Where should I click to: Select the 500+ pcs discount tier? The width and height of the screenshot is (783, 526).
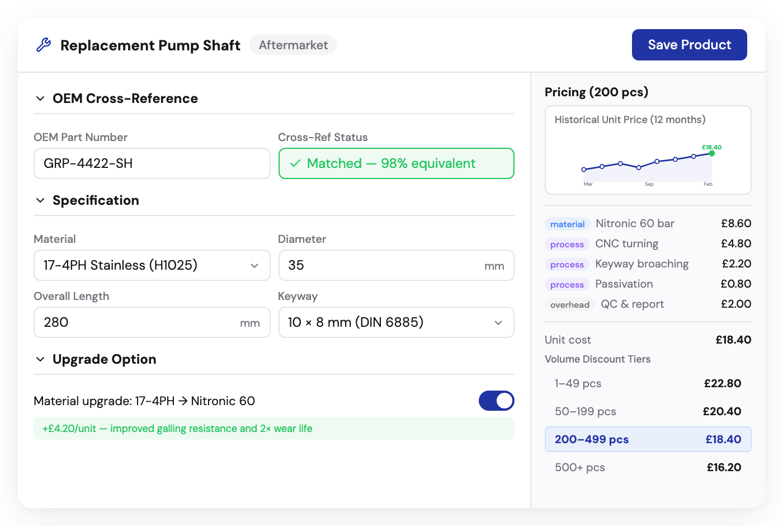[x=648, y=467]
